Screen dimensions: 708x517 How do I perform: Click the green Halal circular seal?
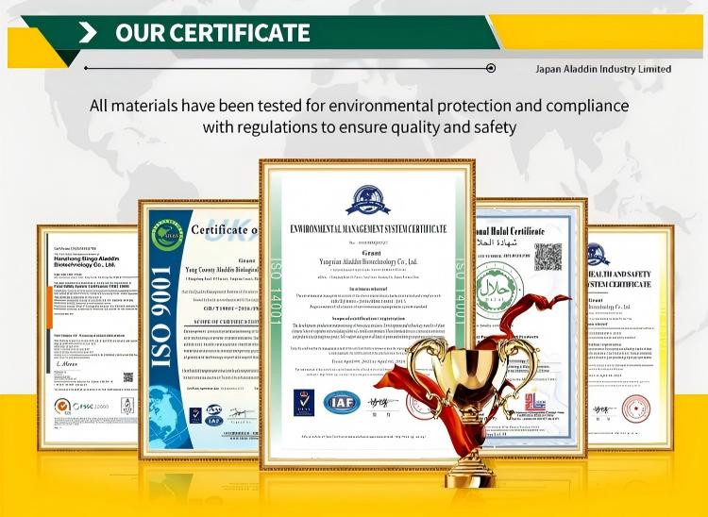pos(499,291)
